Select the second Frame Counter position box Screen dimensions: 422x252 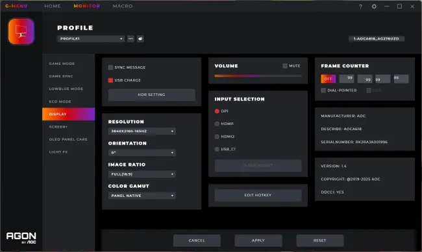365,79
